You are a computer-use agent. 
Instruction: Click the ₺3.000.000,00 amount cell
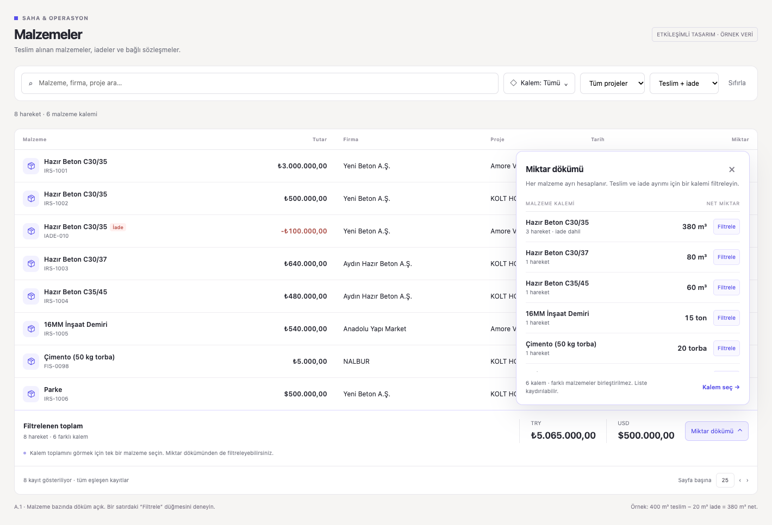(x=302, y=166)
